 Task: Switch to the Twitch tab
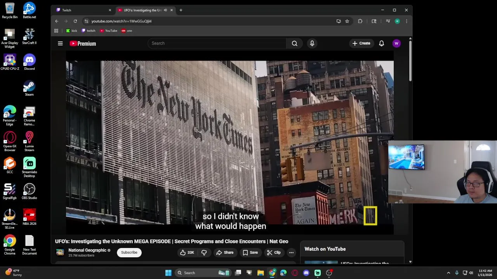pos(83,10)
